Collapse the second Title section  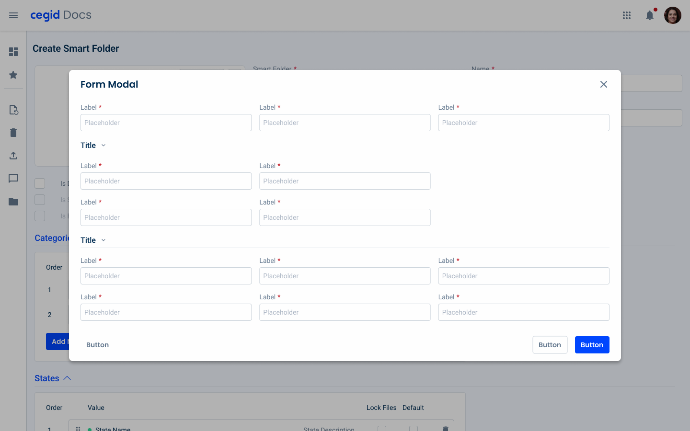[x=103, y=240]
